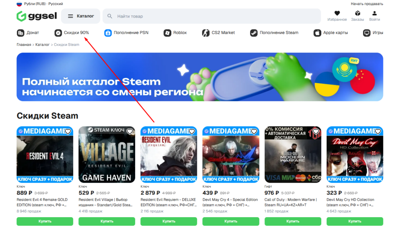Open the Каталог menu

[x=81, y=16]
